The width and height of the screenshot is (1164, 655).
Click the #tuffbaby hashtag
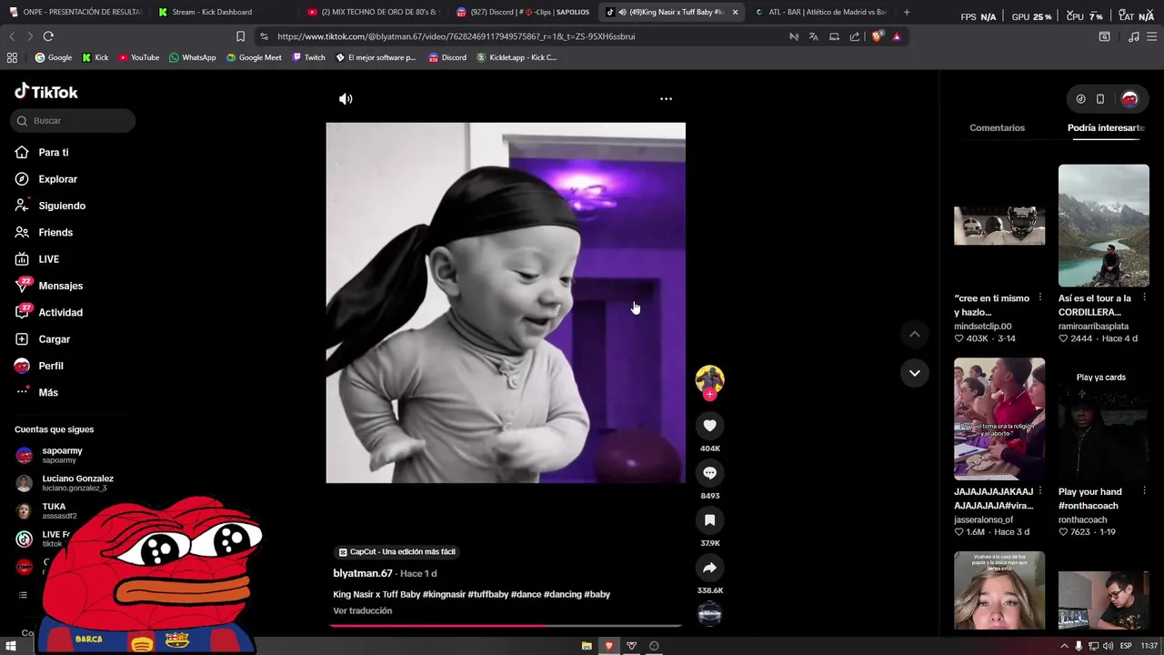pos(488,595)
